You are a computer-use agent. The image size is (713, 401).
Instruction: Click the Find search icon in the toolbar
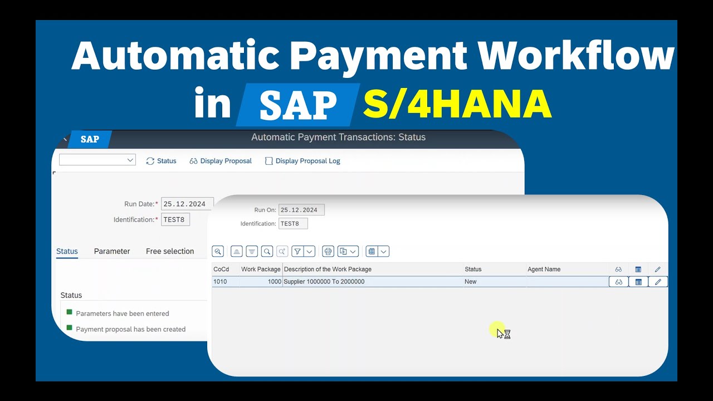[x=267, y=251]
